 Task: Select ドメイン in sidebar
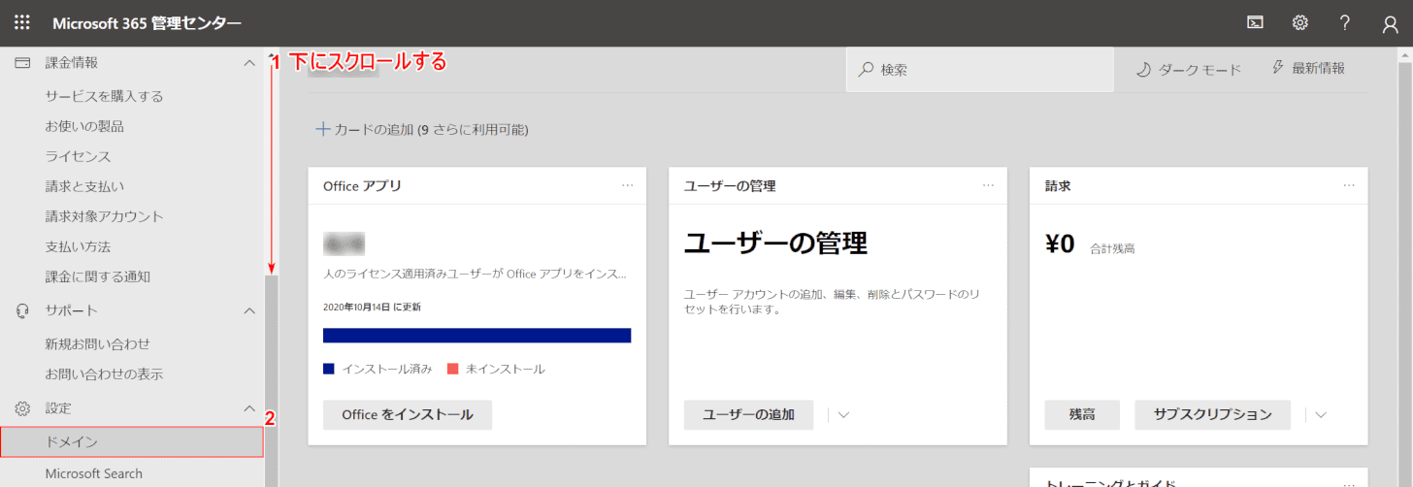[132, 441]
